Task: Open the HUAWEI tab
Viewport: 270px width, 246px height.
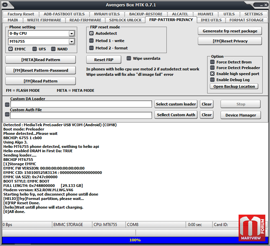Action: pos(206,14)
